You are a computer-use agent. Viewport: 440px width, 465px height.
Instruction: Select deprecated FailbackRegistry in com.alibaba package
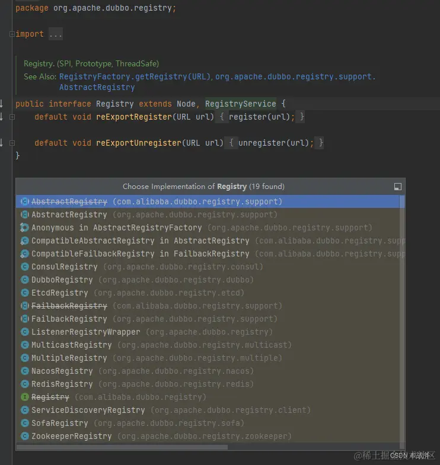[x=208, y=306]
